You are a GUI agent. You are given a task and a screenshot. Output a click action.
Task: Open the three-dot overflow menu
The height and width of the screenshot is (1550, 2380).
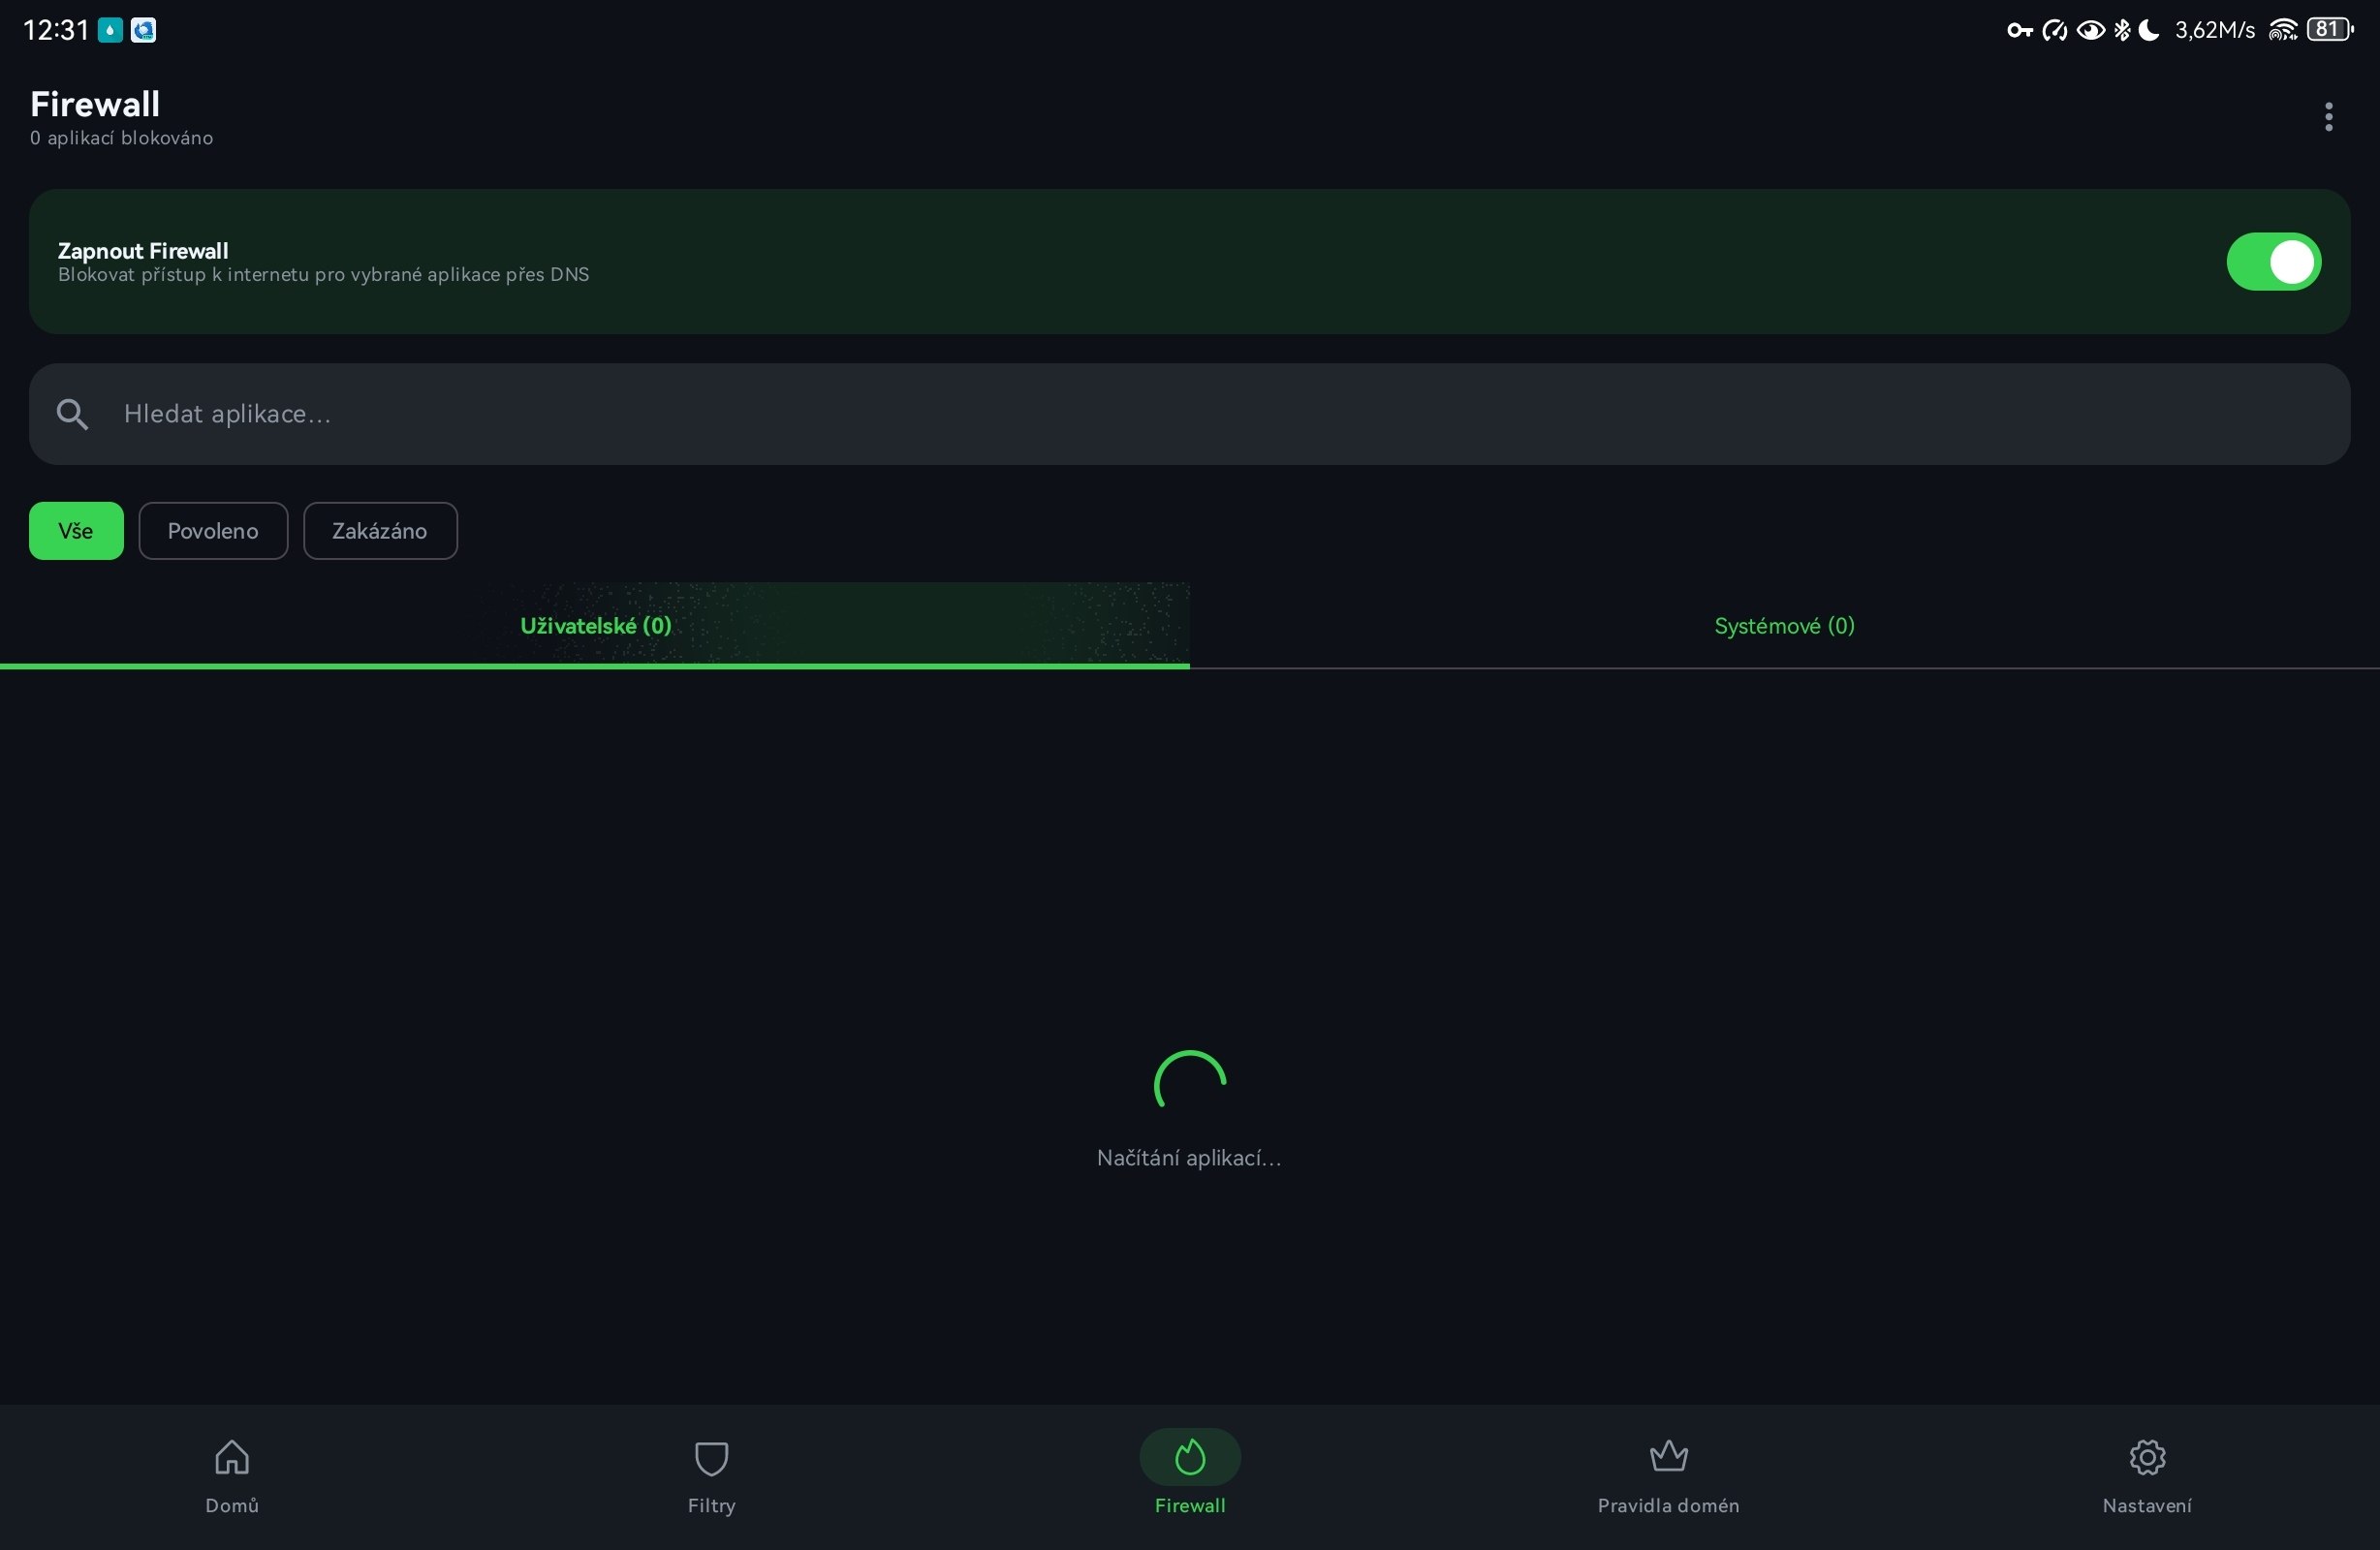(x=2328, y=117)
